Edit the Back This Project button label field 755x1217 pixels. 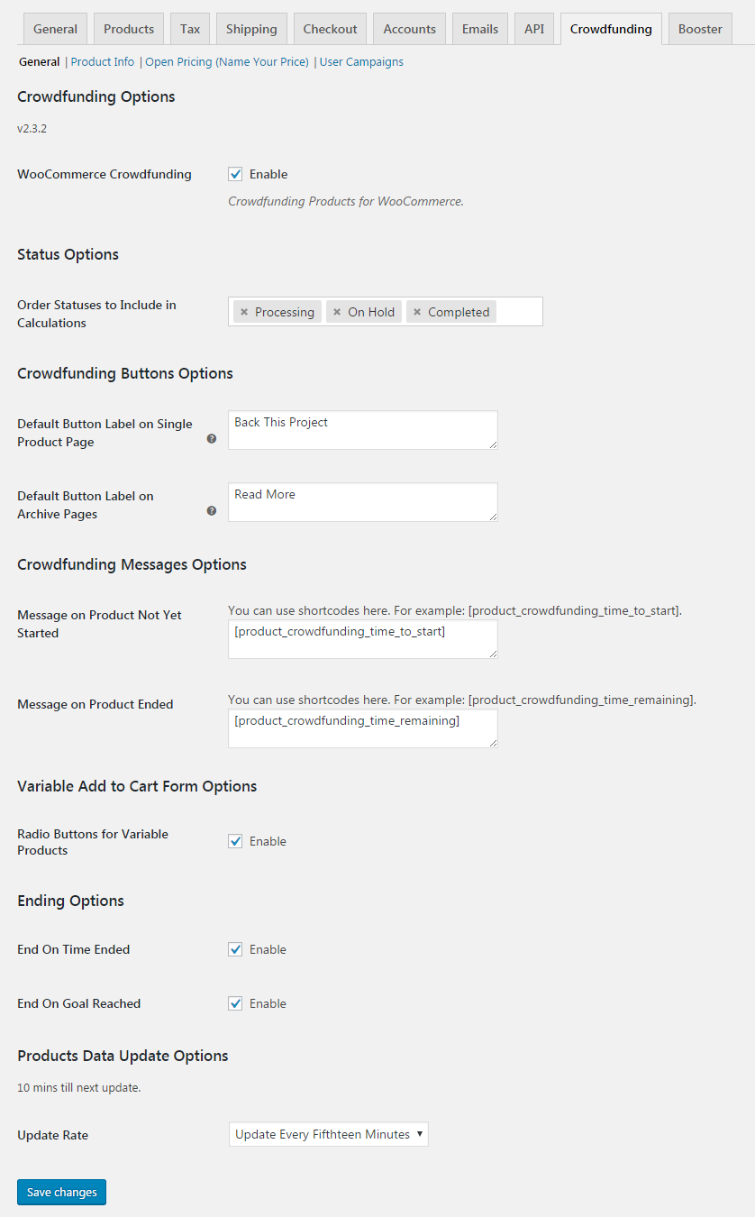pyautogui.click(x=363, y=430)
